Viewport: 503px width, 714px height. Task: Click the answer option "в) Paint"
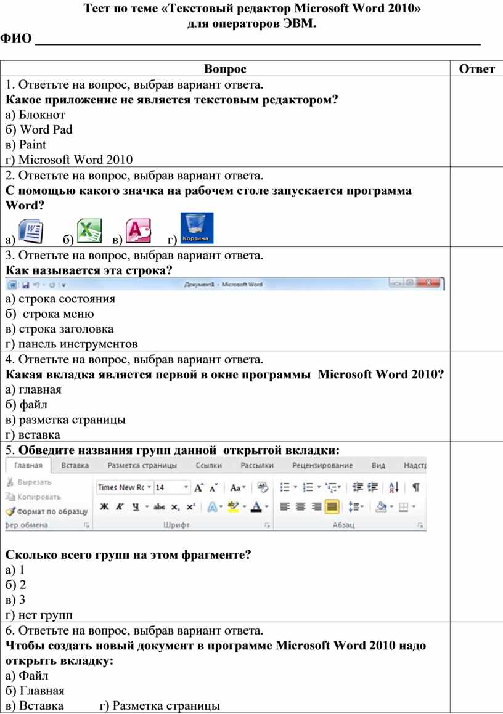25,145
